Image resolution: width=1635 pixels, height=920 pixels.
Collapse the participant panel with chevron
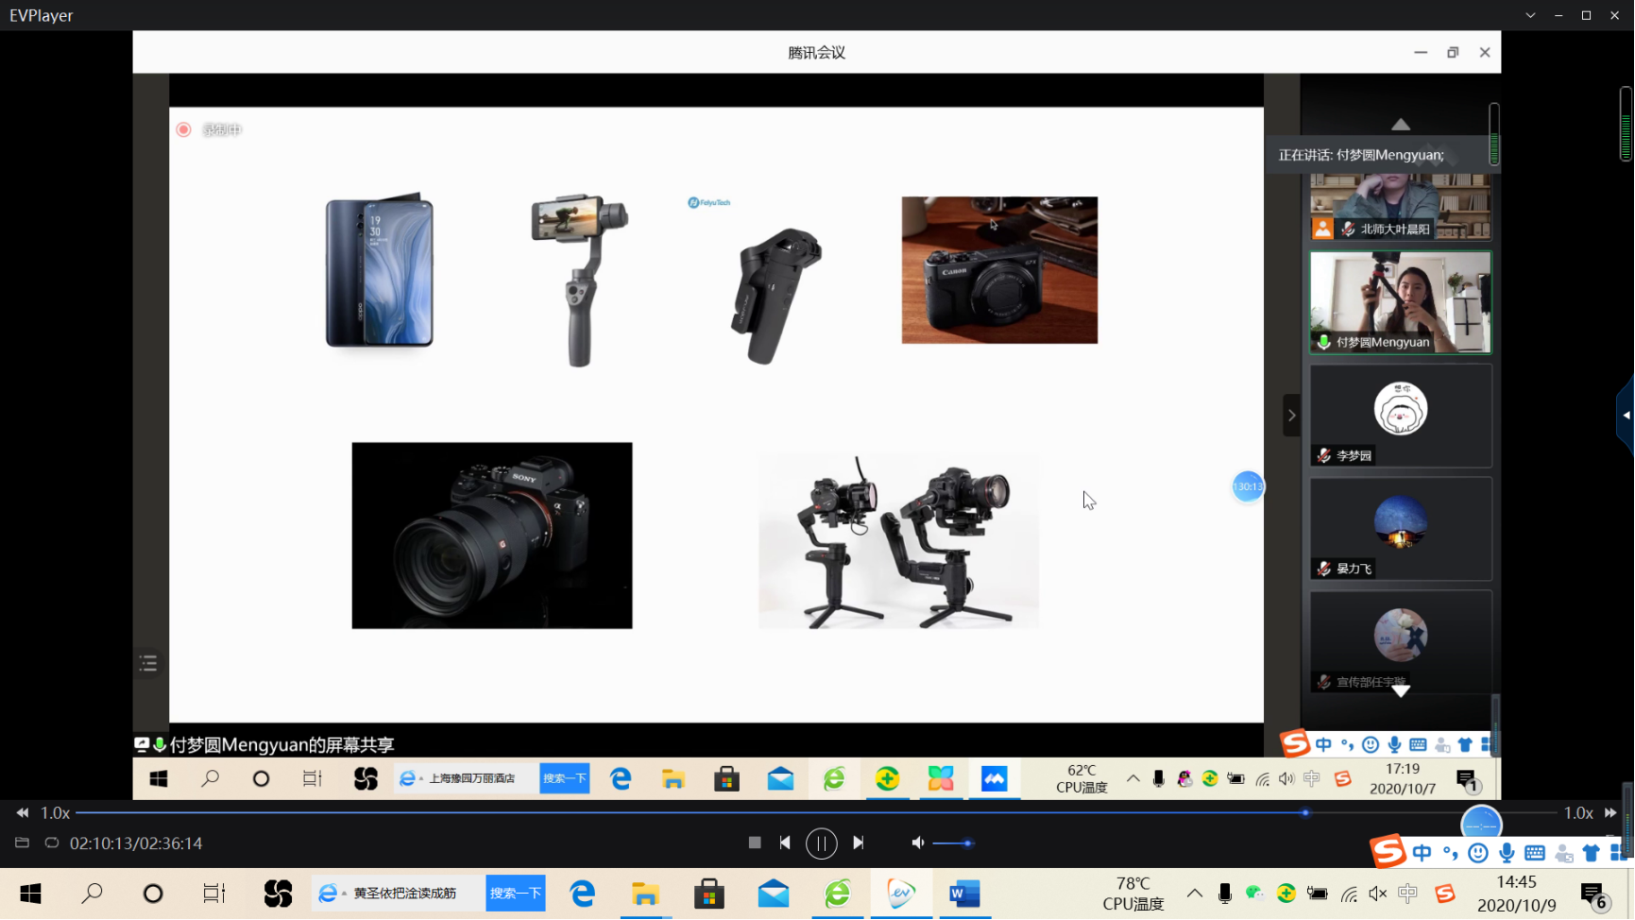(x=1291, y=416)
